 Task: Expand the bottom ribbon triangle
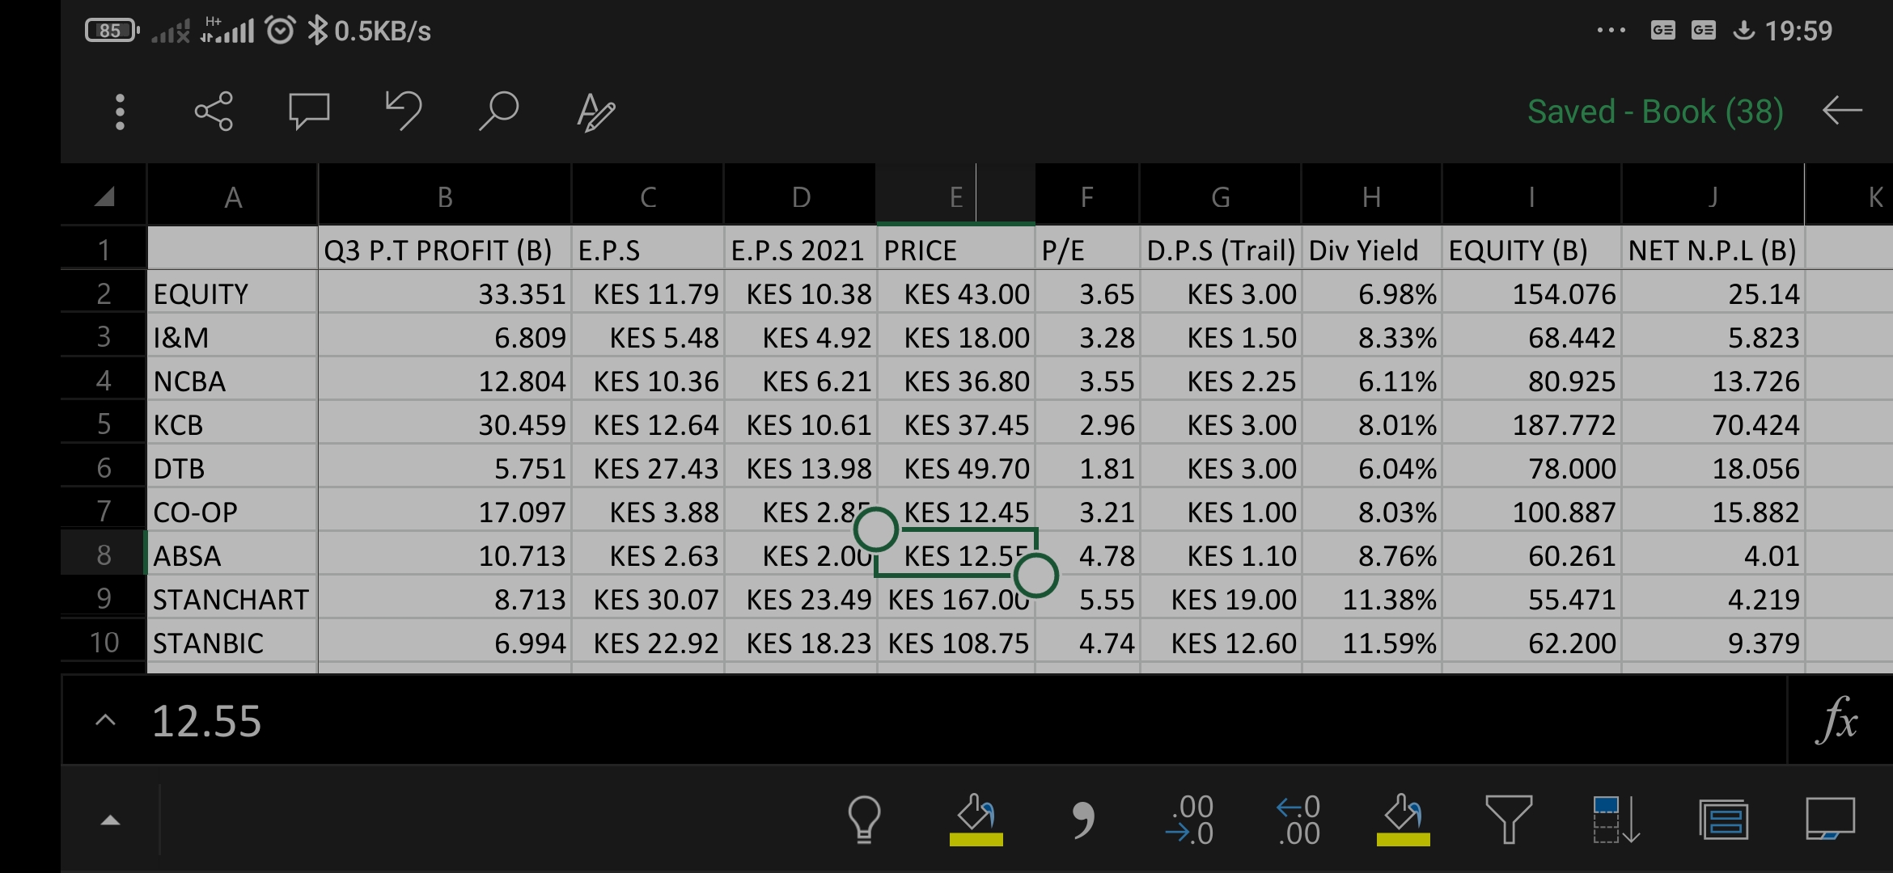[x=110, y=820]
